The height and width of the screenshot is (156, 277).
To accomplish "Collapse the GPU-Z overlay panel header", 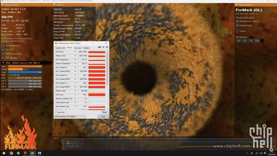I will point(54,5).
